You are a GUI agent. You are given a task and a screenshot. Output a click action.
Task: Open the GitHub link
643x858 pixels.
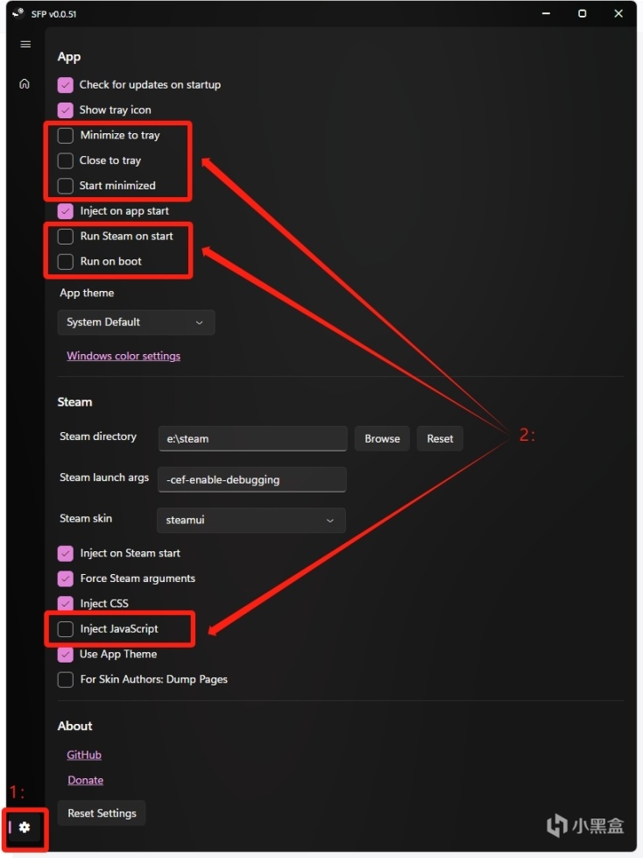tap(84, 755)
